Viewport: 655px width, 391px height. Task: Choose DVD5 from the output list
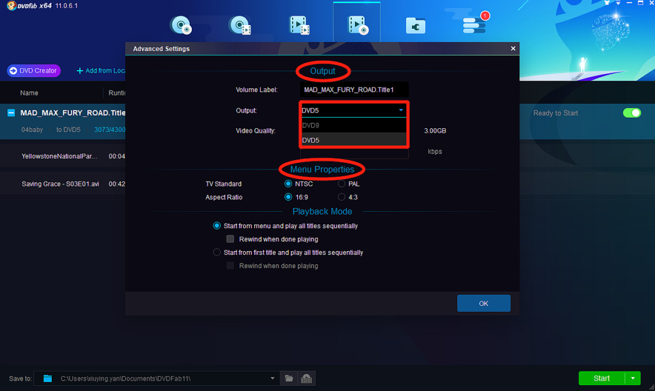353,140
